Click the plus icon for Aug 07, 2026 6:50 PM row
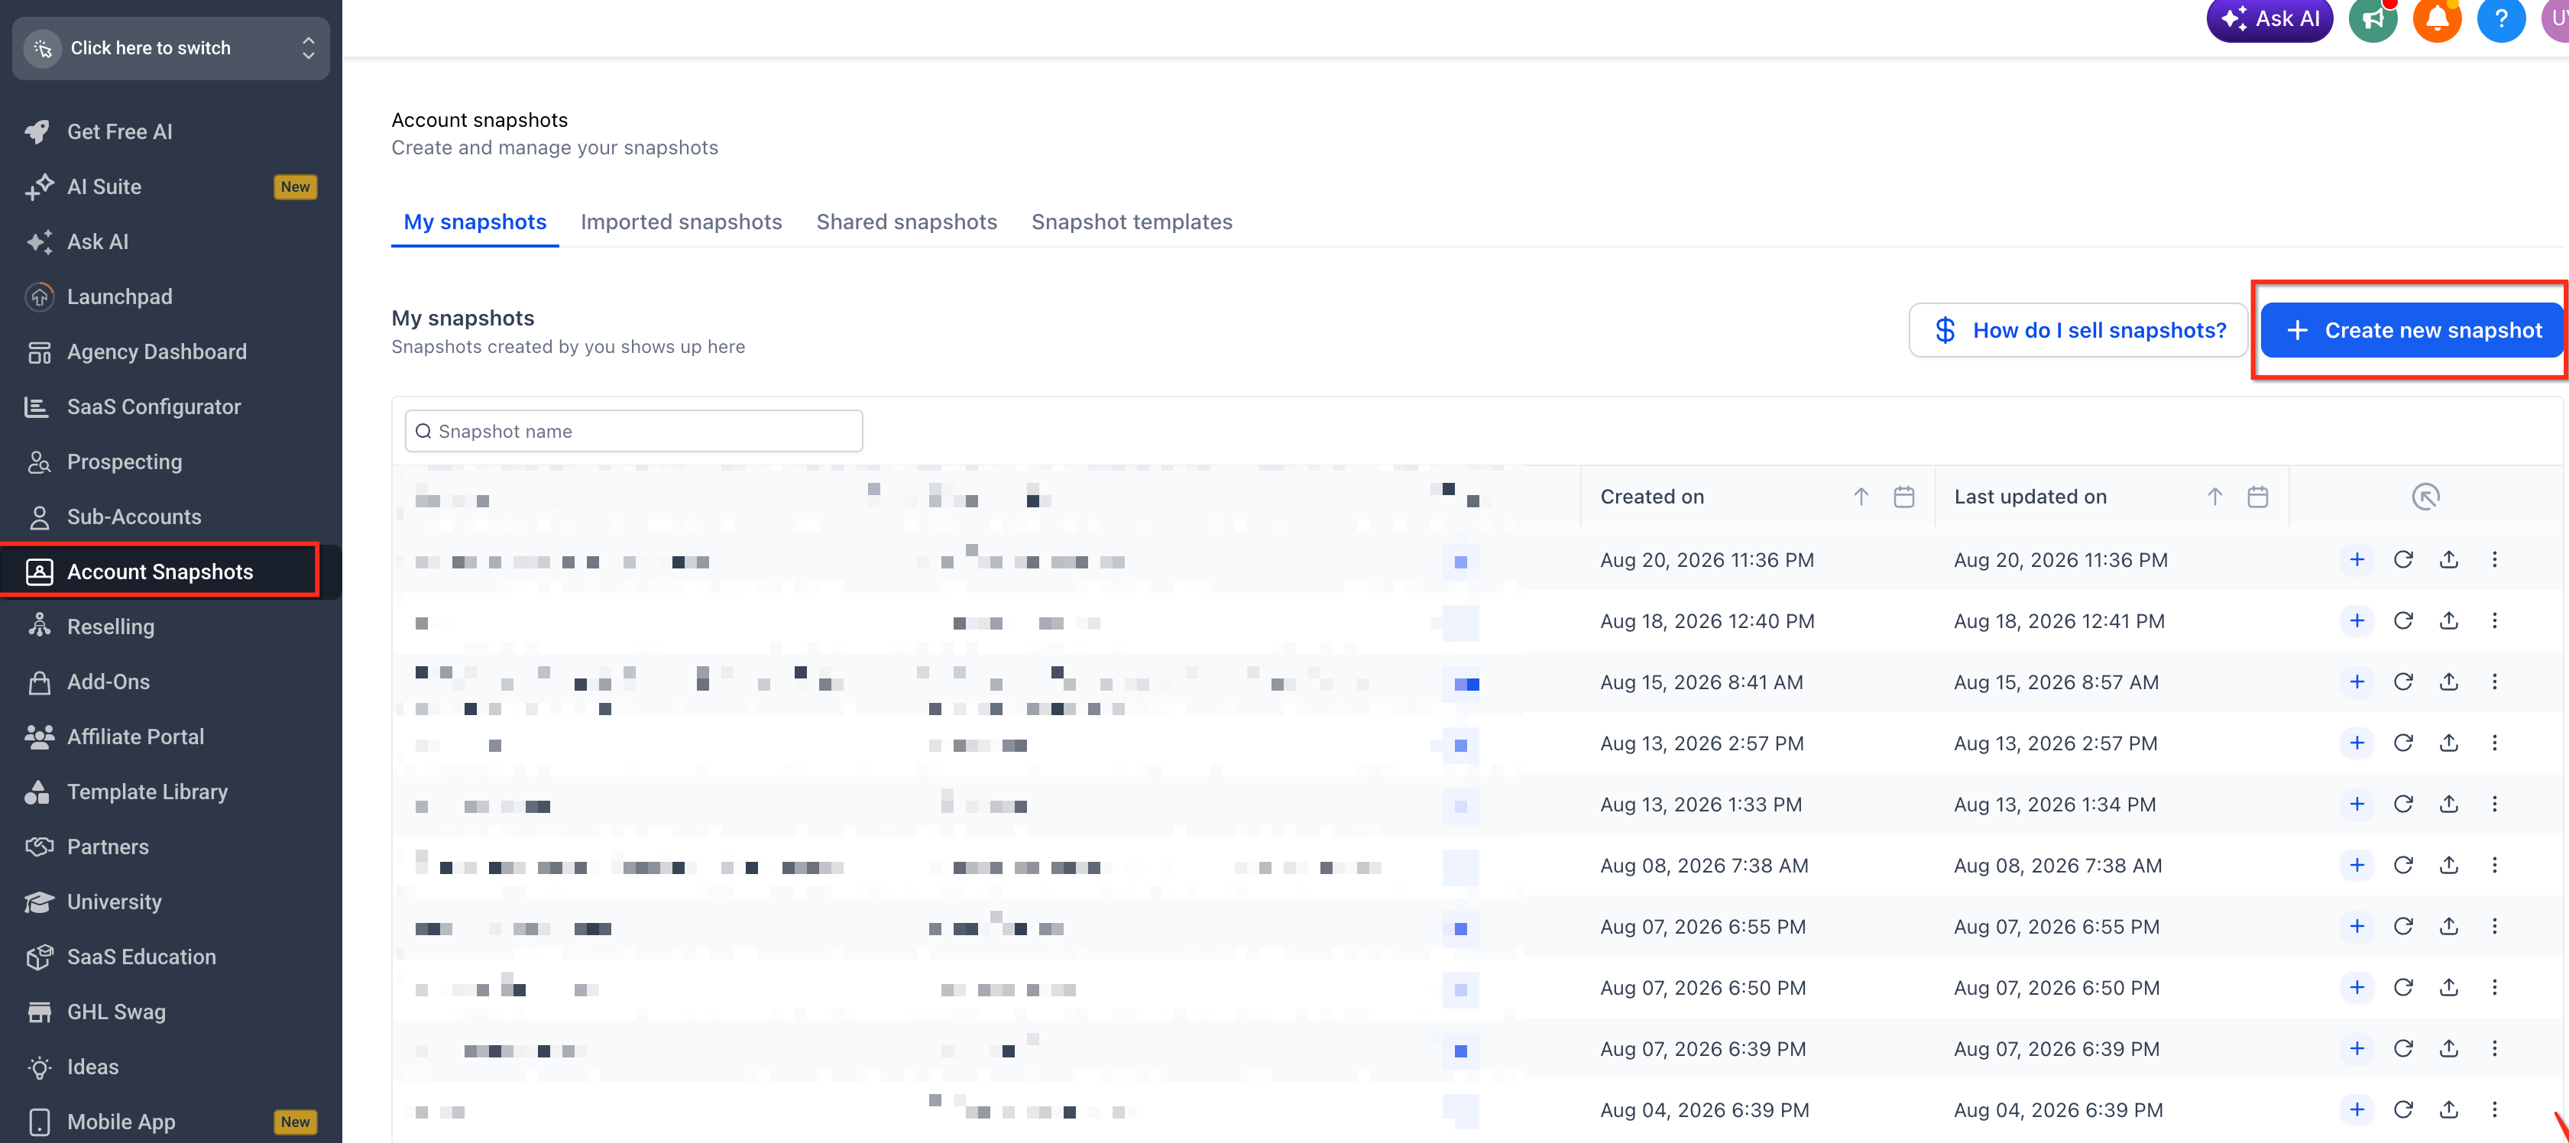 tap(2357, 987)
